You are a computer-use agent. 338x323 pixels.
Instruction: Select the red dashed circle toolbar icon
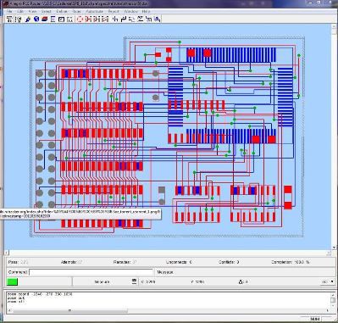click(80, 19)
